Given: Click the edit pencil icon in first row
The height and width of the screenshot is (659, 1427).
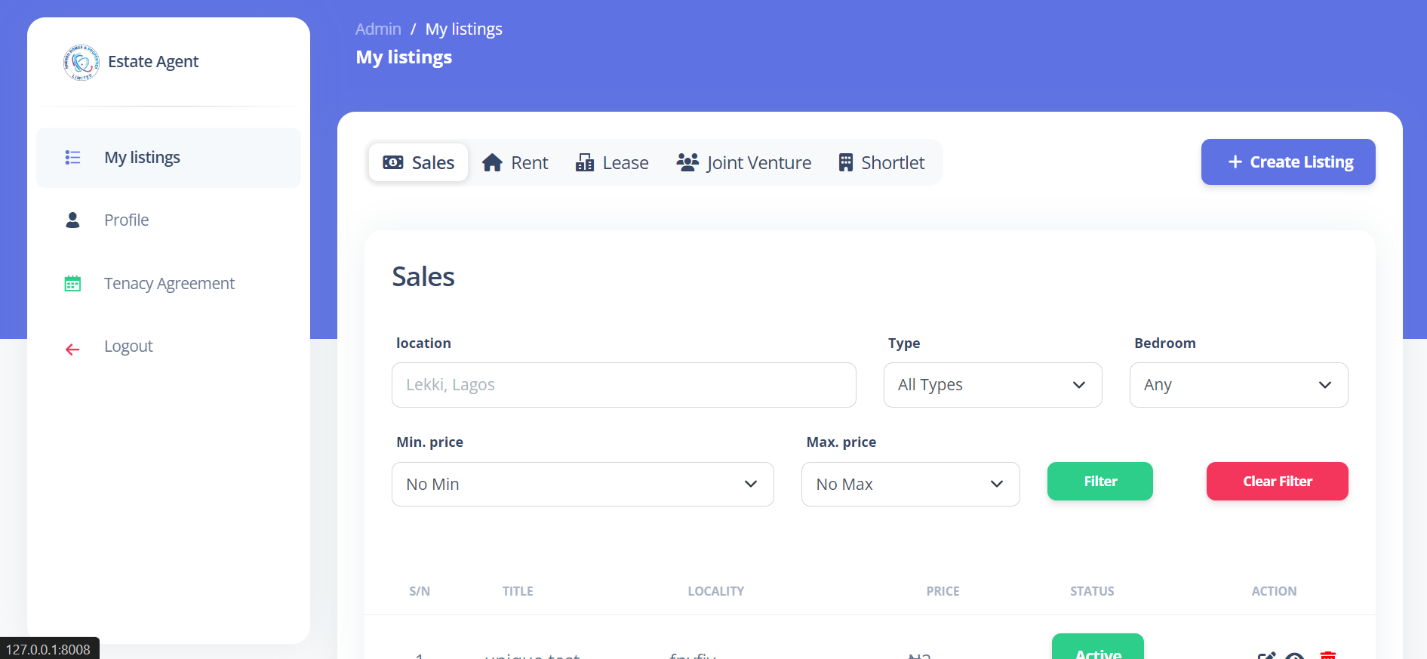Looking at the screenshot, I should [x=1266, y=655].
